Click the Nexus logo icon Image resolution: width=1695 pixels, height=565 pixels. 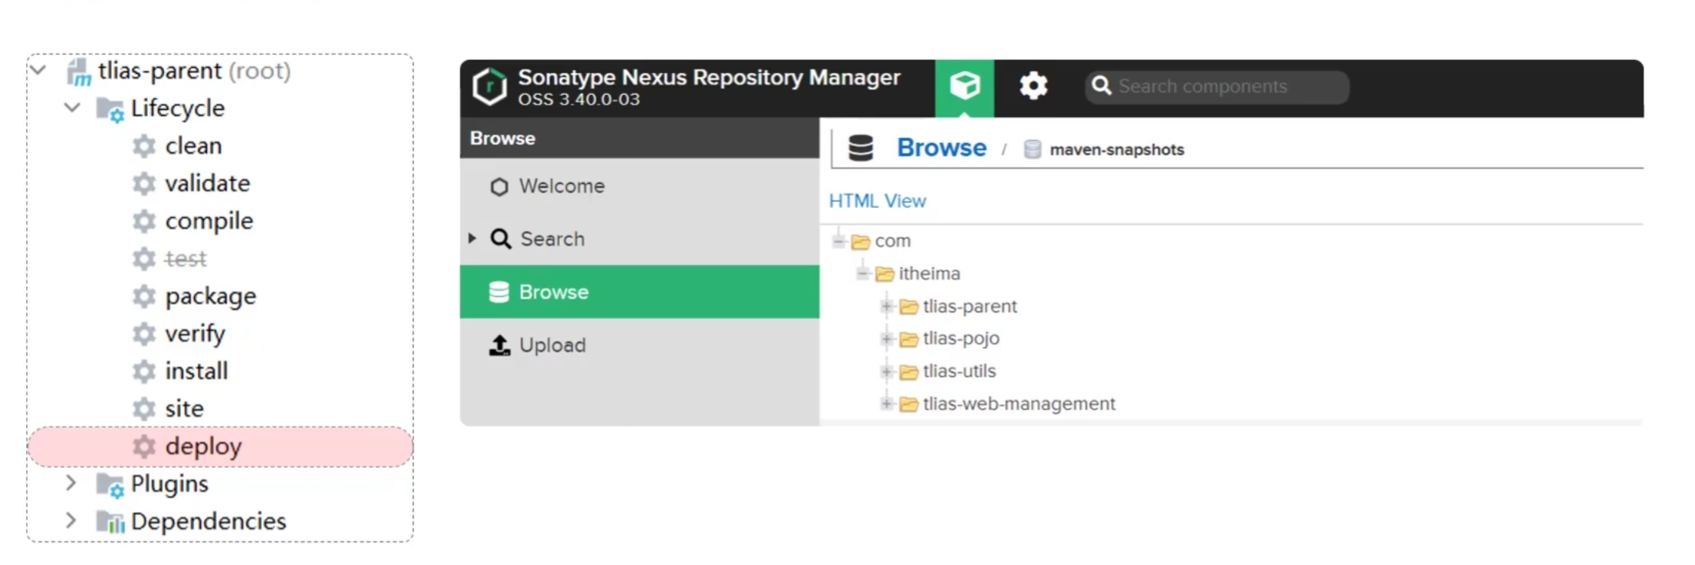(x=490, y=86)
